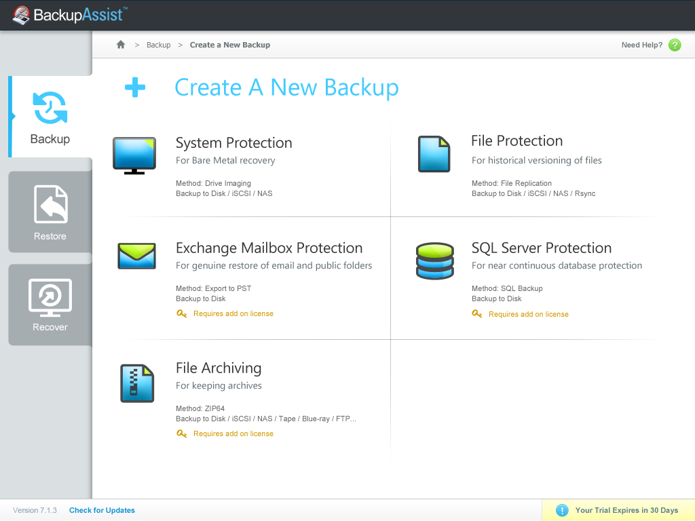Select the System Protection monitor icon
The image size is (695, 521).
(134, 155)
